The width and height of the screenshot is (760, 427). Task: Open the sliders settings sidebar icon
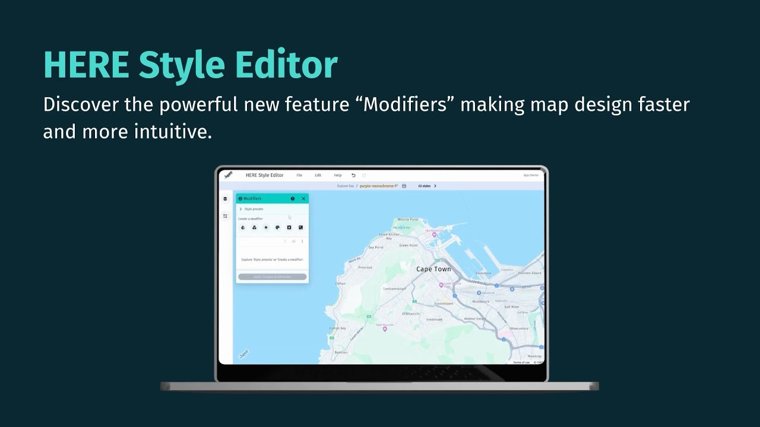pos(225,216)
